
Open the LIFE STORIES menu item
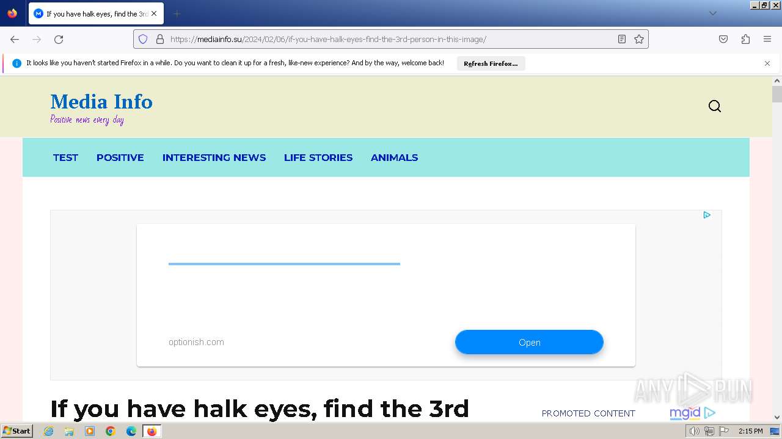point(318,157)
